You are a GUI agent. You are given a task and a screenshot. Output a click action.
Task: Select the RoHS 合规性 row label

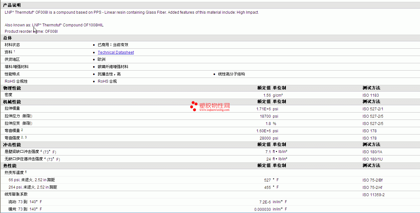click(16, 81)
